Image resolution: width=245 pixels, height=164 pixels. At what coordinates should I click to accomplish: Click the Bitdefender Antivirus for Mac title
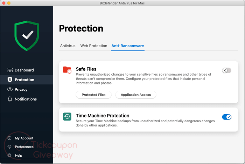pyautogui.click(x=122, y=3)
